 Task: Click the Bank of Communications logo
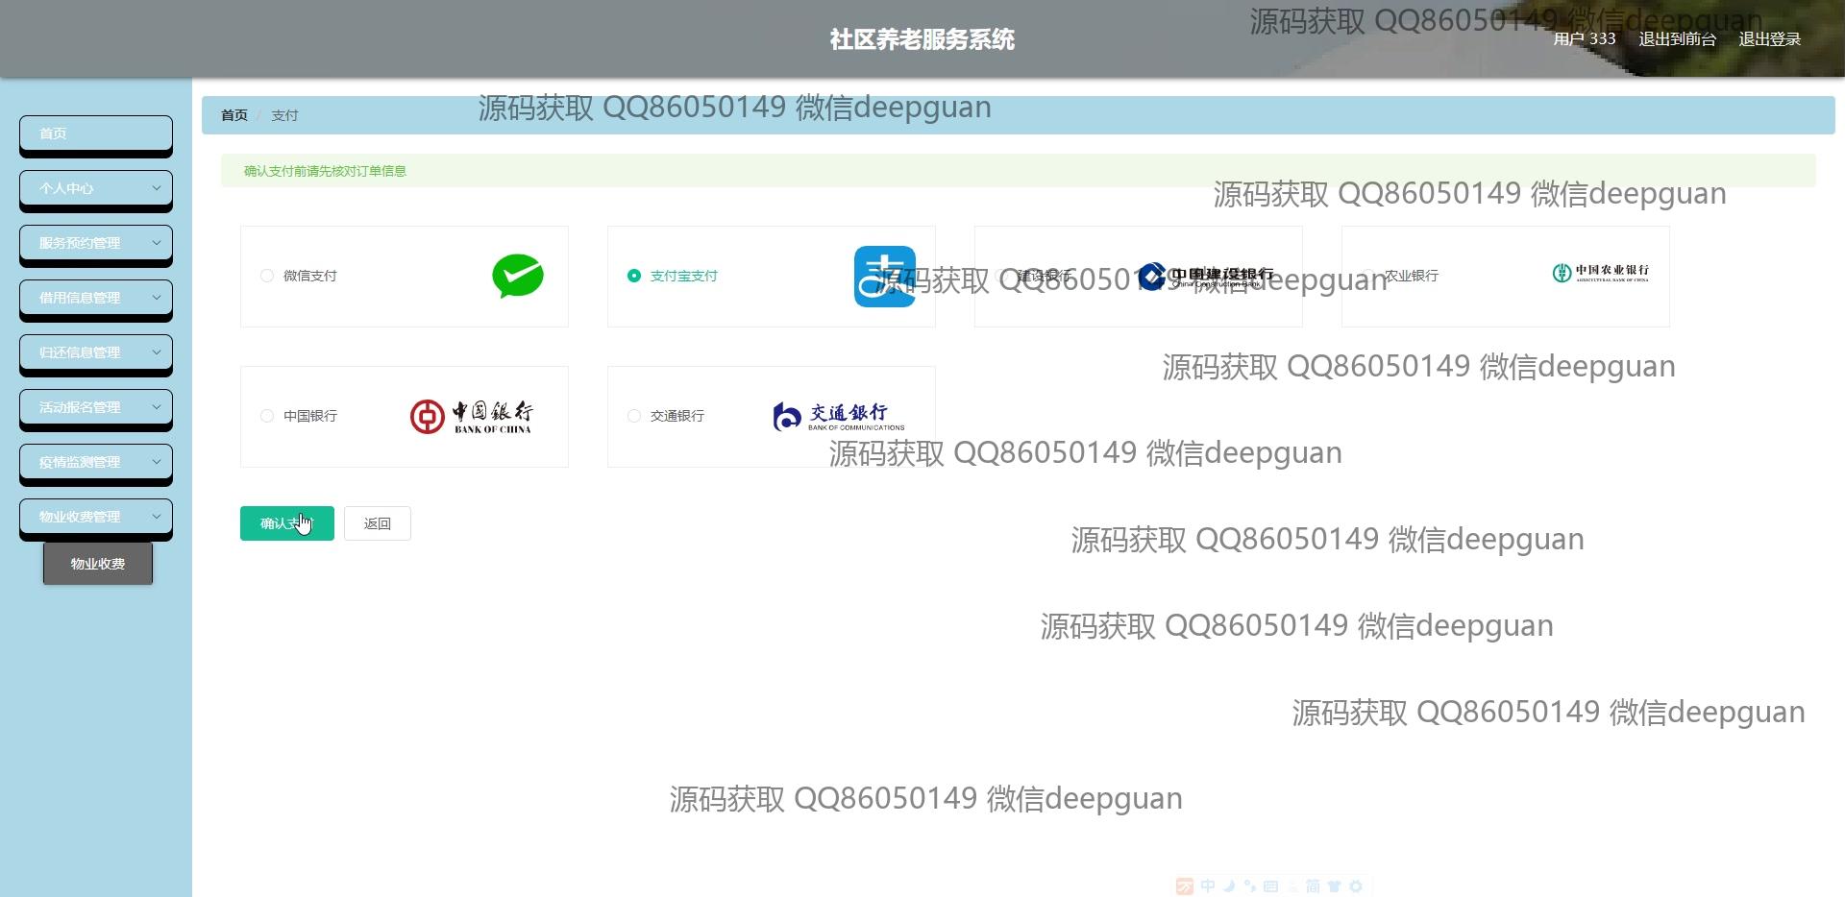tap(838, 417)
